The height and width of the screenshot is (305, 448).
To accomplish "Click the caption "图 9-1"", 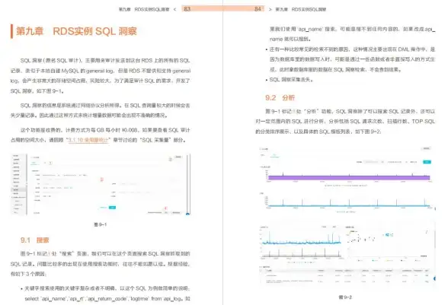I will click(x=101, y=224).
